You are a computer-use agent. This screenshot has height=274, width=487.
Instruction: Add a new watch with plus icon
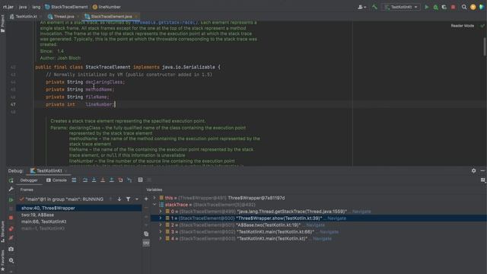tap(146, 199)
